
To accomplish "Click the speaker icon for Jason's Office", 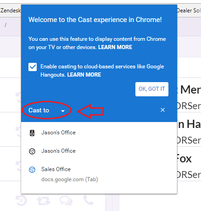I will [32, 133].
